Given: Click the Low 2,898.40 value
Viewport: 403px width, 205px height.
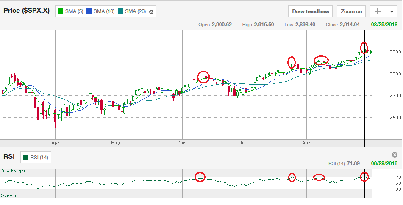Looking at the screenshot, I should [300, 25].
